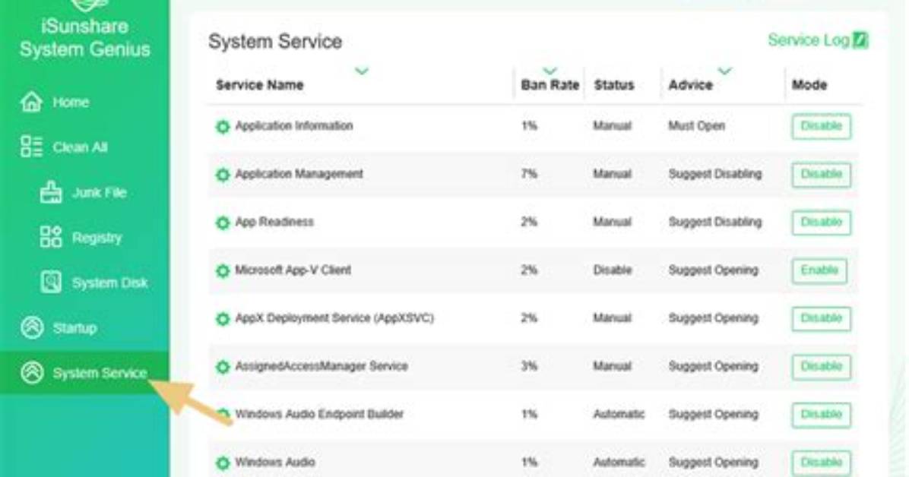
Task: Click gear icon beside App Readiness
Action: [223, 223]
